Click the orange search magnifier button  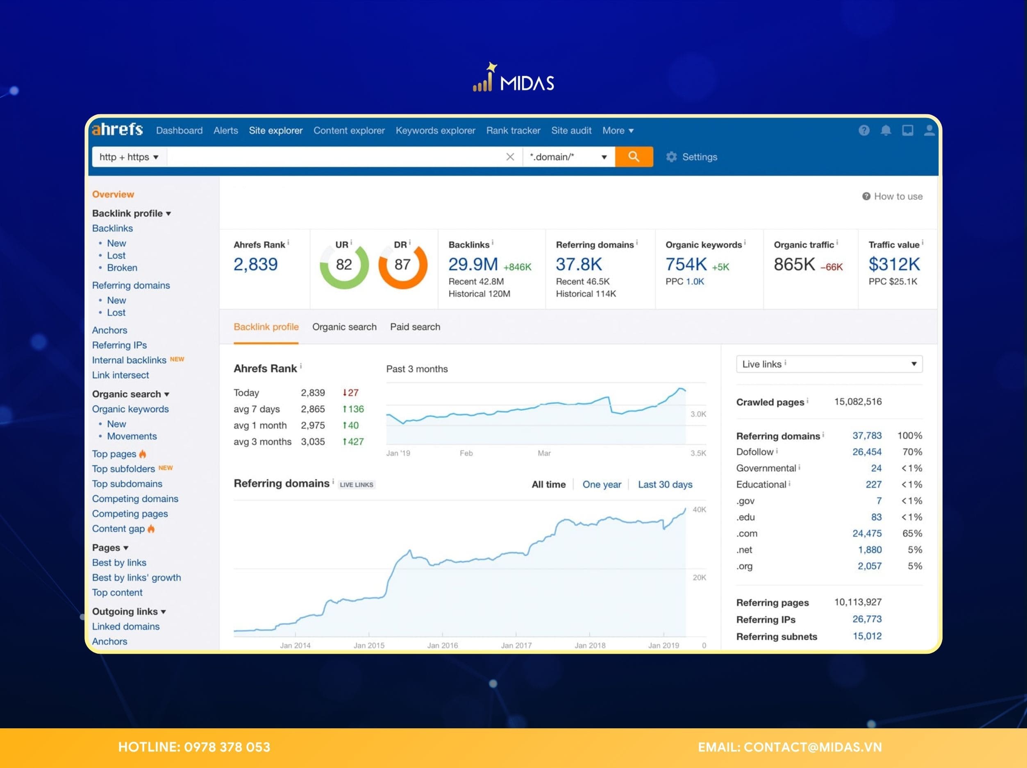pyautogui.click(x=634, y=157)
